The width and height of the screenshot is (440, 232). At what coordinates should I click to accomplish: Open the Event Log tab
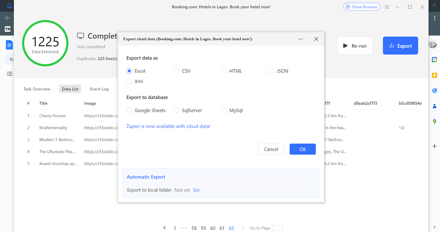(99, 89)
